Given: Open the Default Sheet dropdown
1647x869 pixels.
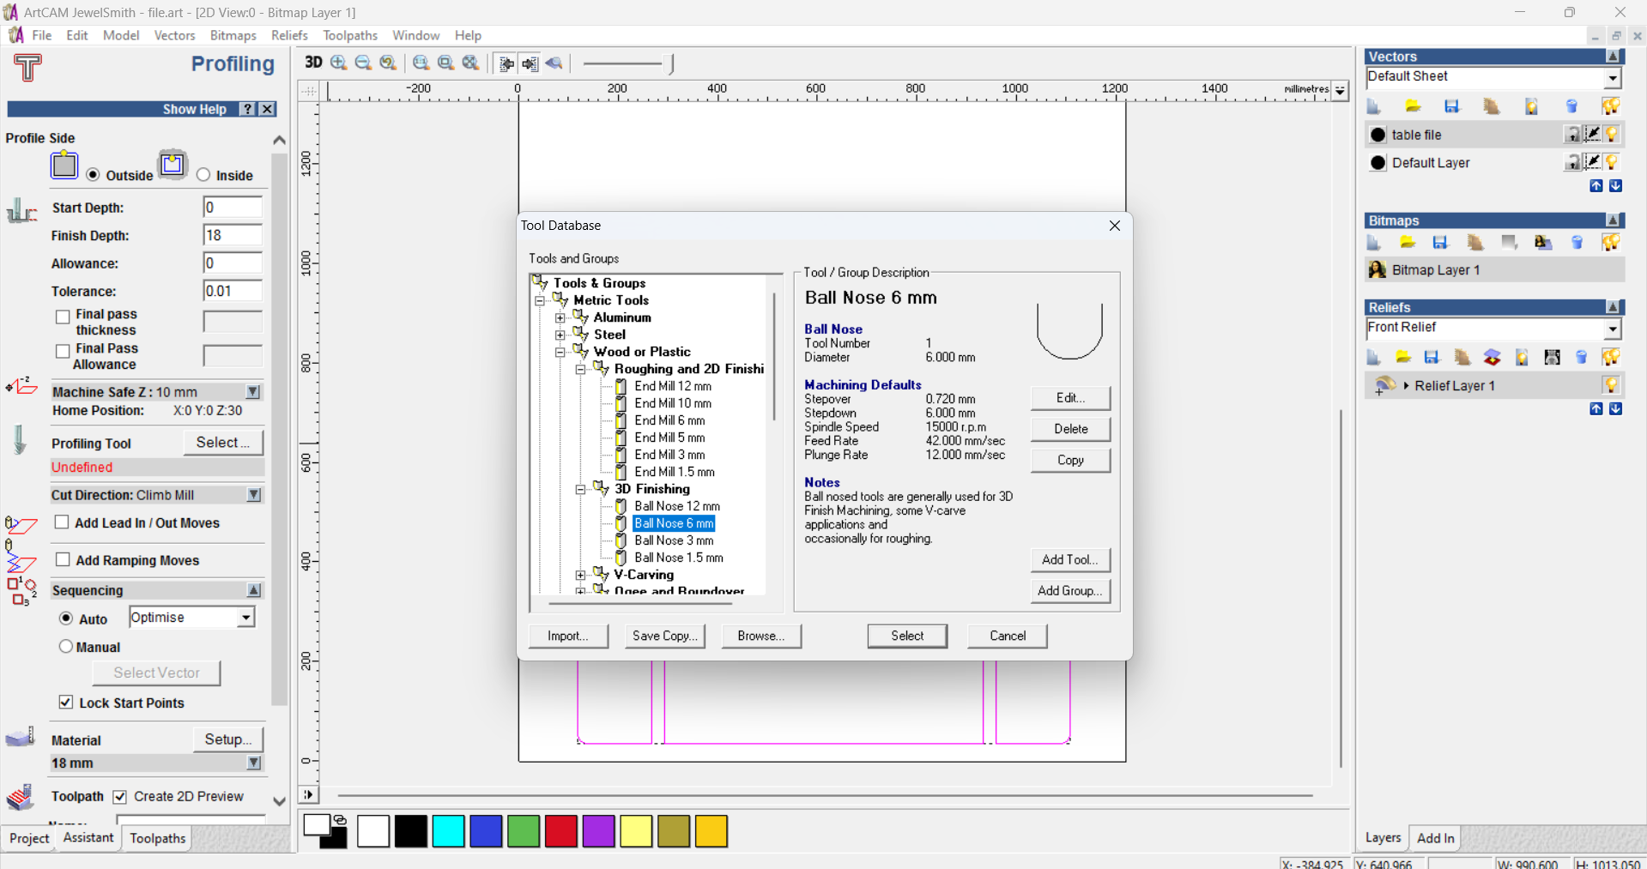Looking at the screenshot, I should (x=1613, y=78).
